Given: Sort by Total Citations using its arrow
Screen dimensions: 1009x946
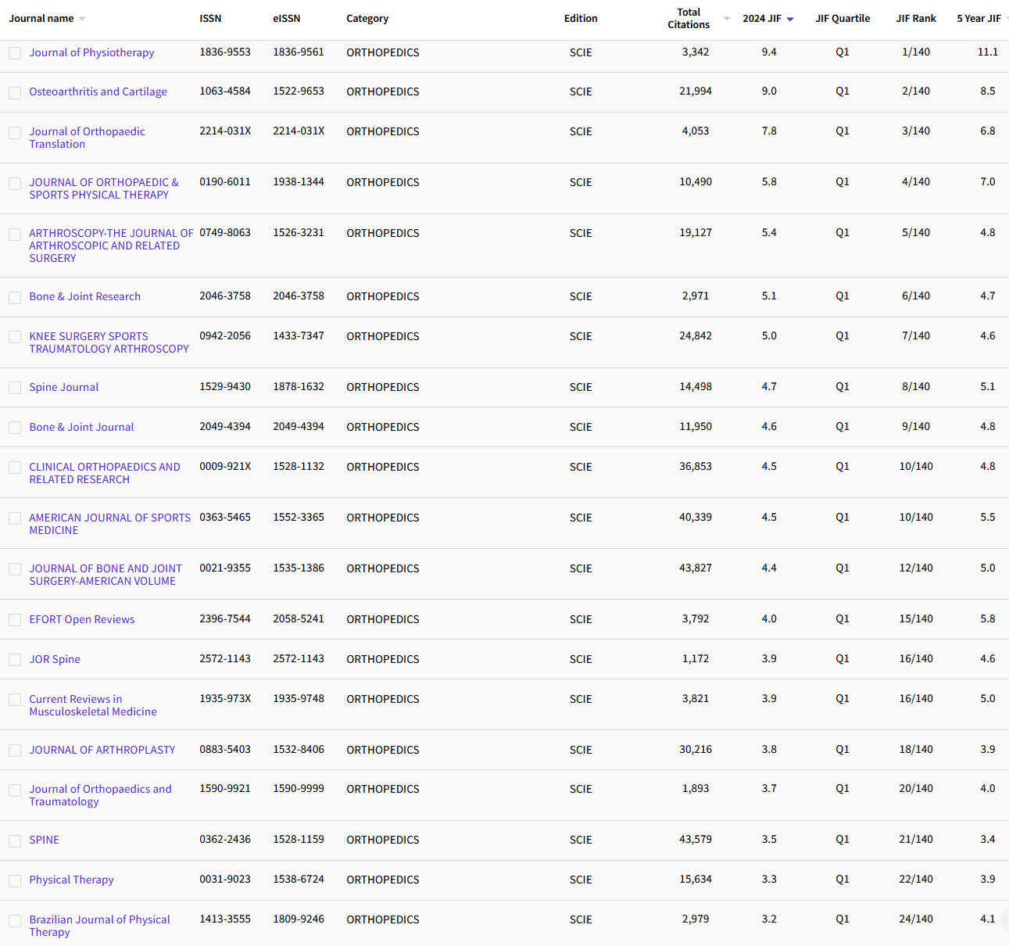Looking at the screenshot, I should (x=726, y=19).
